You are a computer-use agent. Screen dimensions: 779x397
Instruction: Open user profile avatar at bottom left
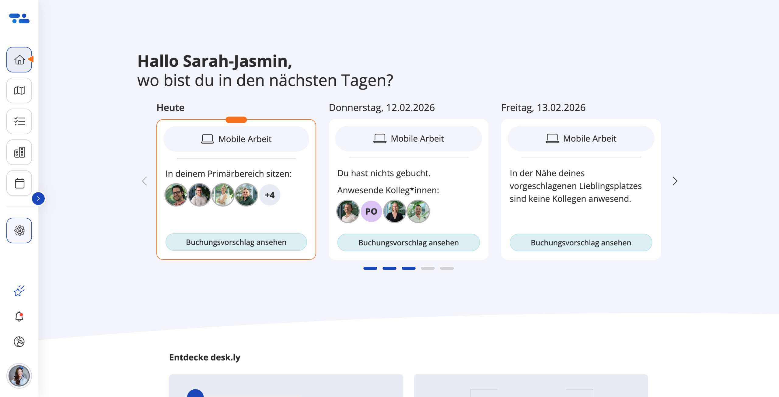19,376
